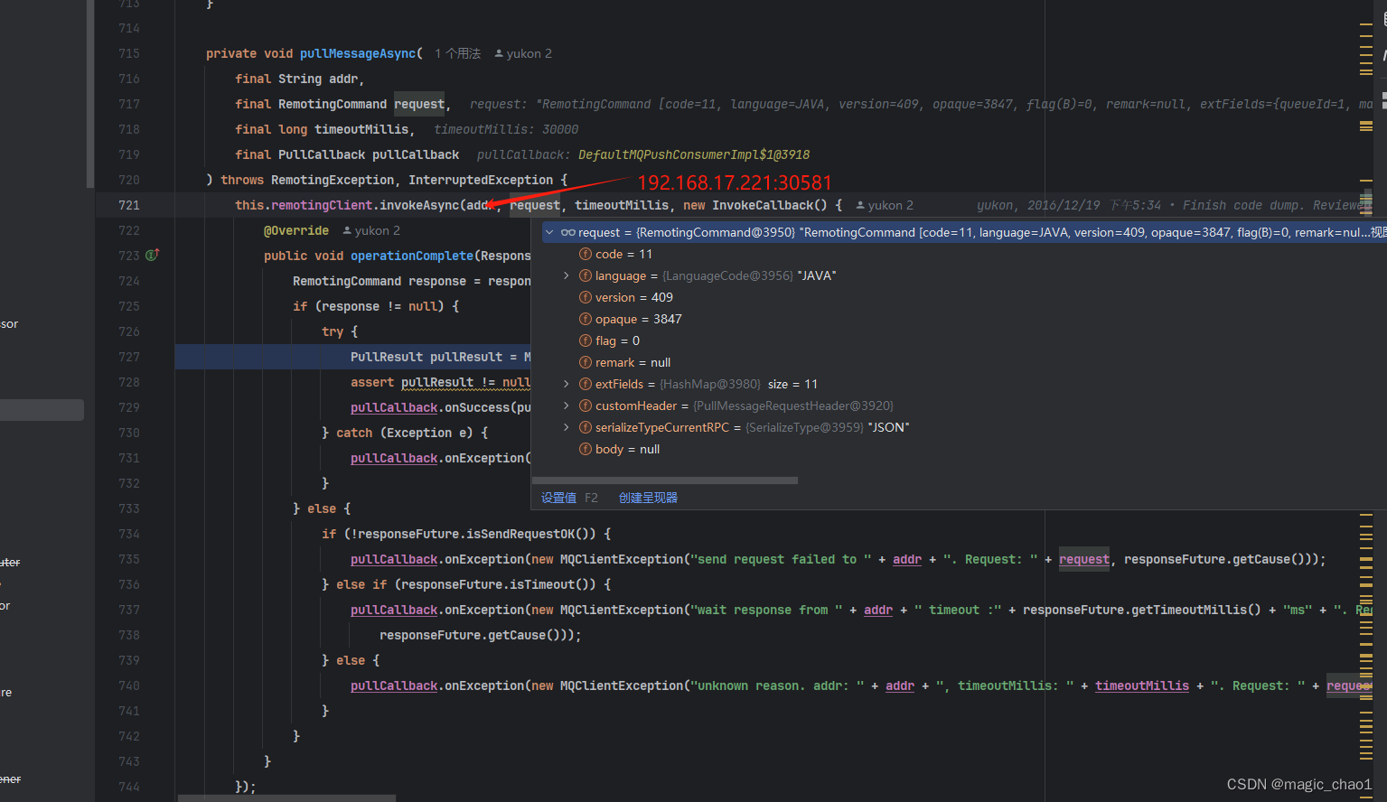Click the field icon next to customHeader
The image size is (1387, 802).
point(586,406)
